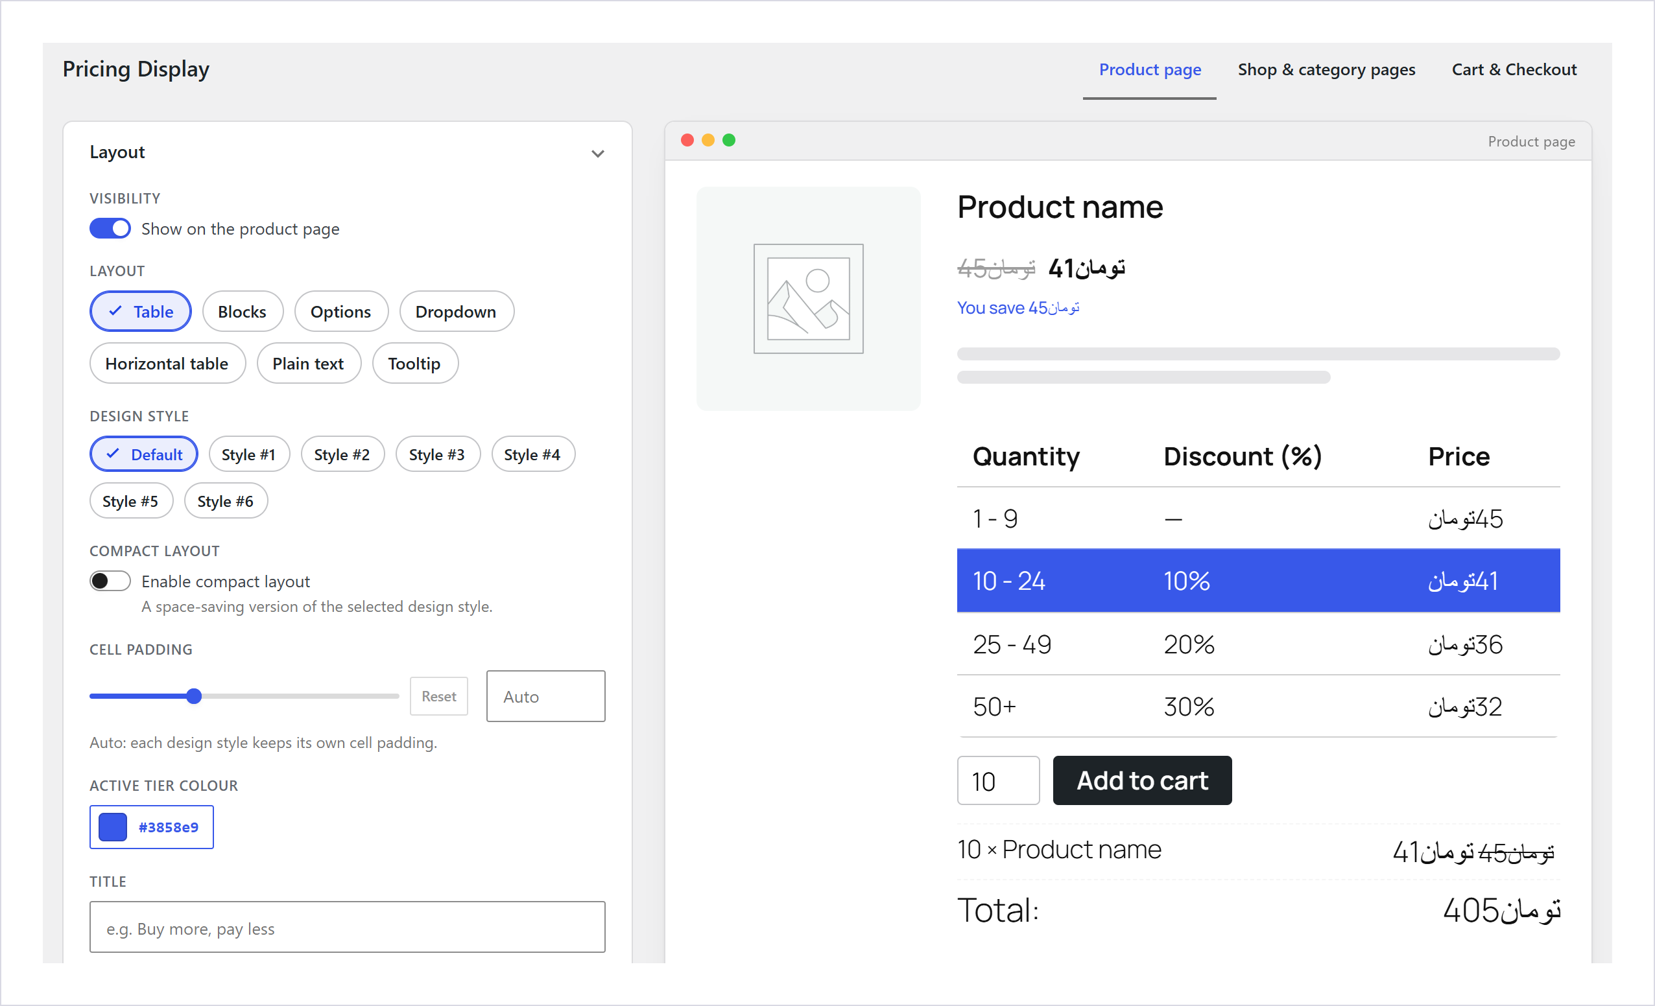1655x1006 pixels.
Task: Click the red window dot in preview
Action: tap(687, 141)
